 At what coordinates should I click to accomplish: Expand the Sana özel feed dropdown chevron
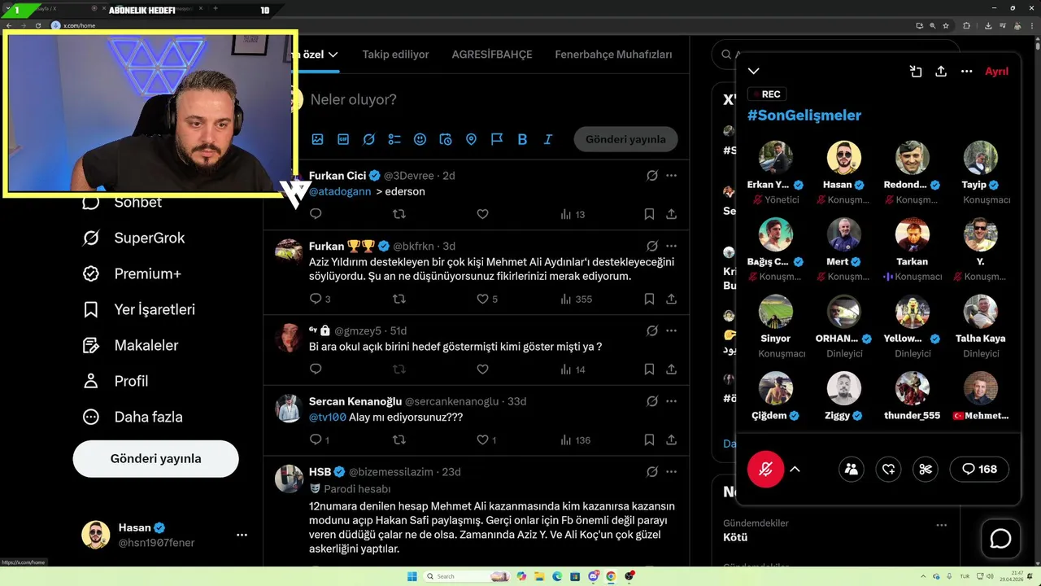pos(333,55)
